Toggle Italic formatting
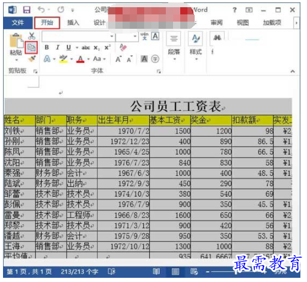Screen dimensions: 307x282 point(58,47)
